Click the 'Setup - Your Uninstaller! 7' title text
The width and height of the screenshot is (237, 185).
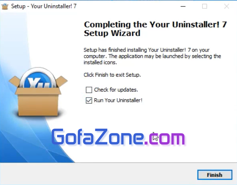[44, 6]
